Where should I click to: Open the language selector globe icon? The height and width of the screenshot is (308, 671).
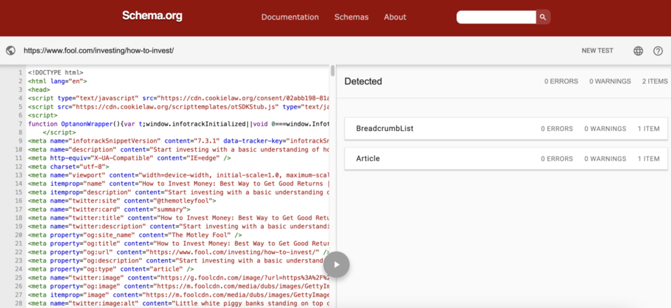click(638, 50)
